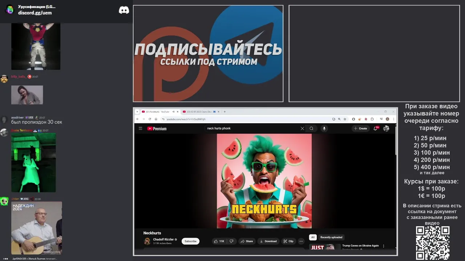Click the QR code image
The width and height of the screenshot is (465, 261).
(x=432, y=243)
